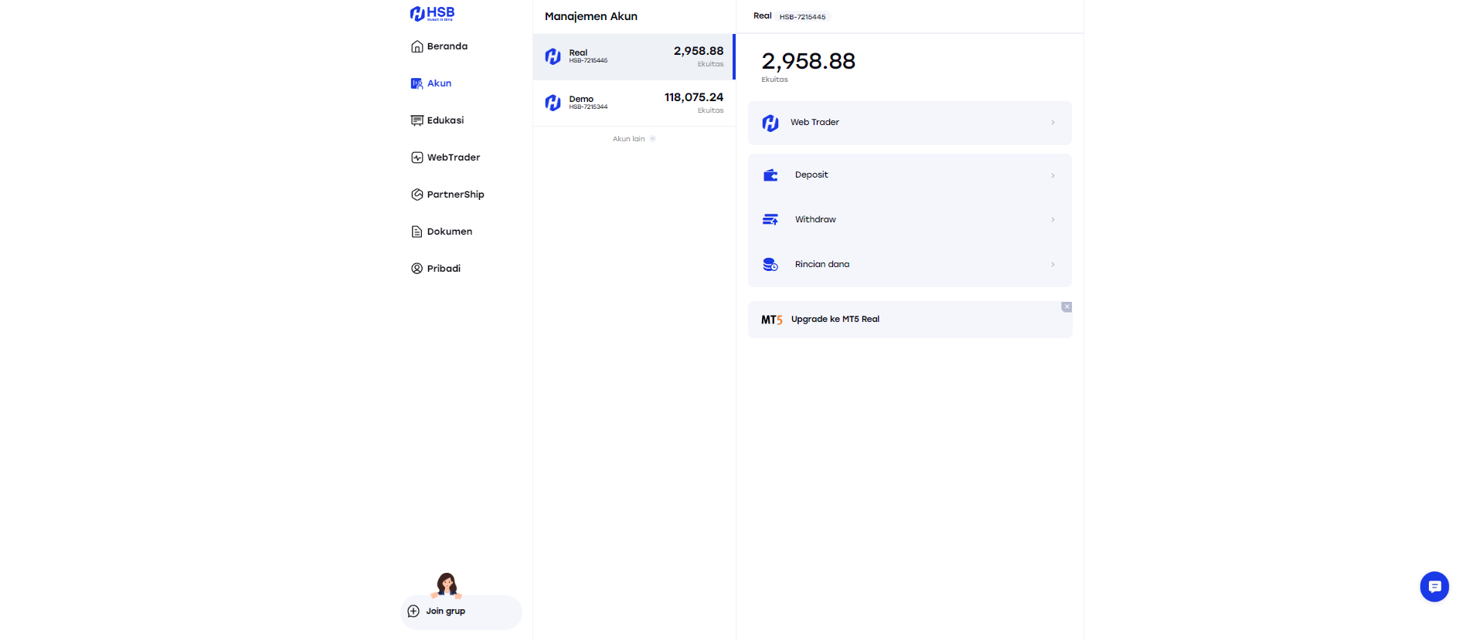
Task: Click the Manajemen Akun heading
Action: click(591, 16)
